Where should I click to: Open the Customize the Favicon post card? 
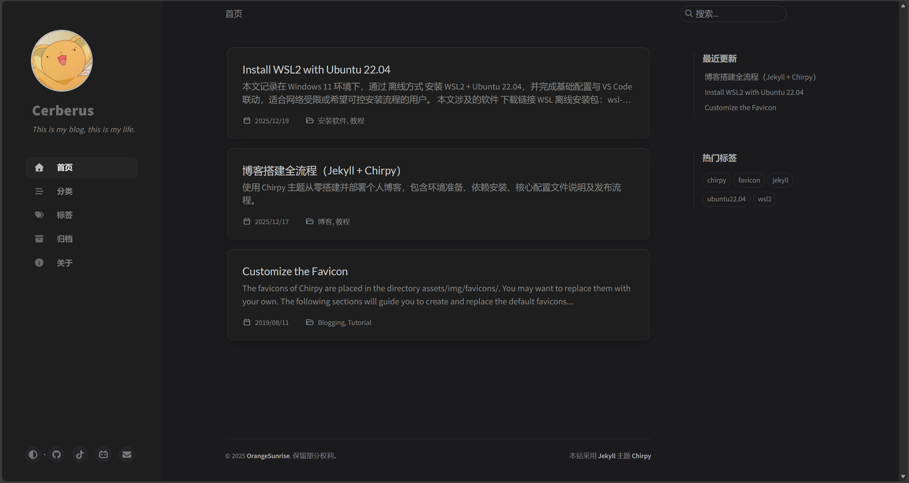click(438, 295)
